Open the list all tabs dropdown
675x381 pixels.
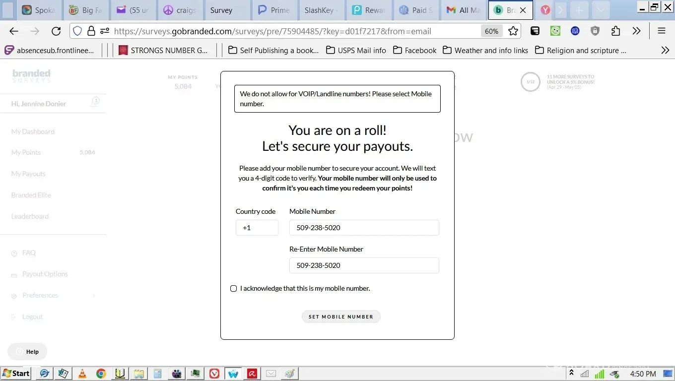pos(601,10)
